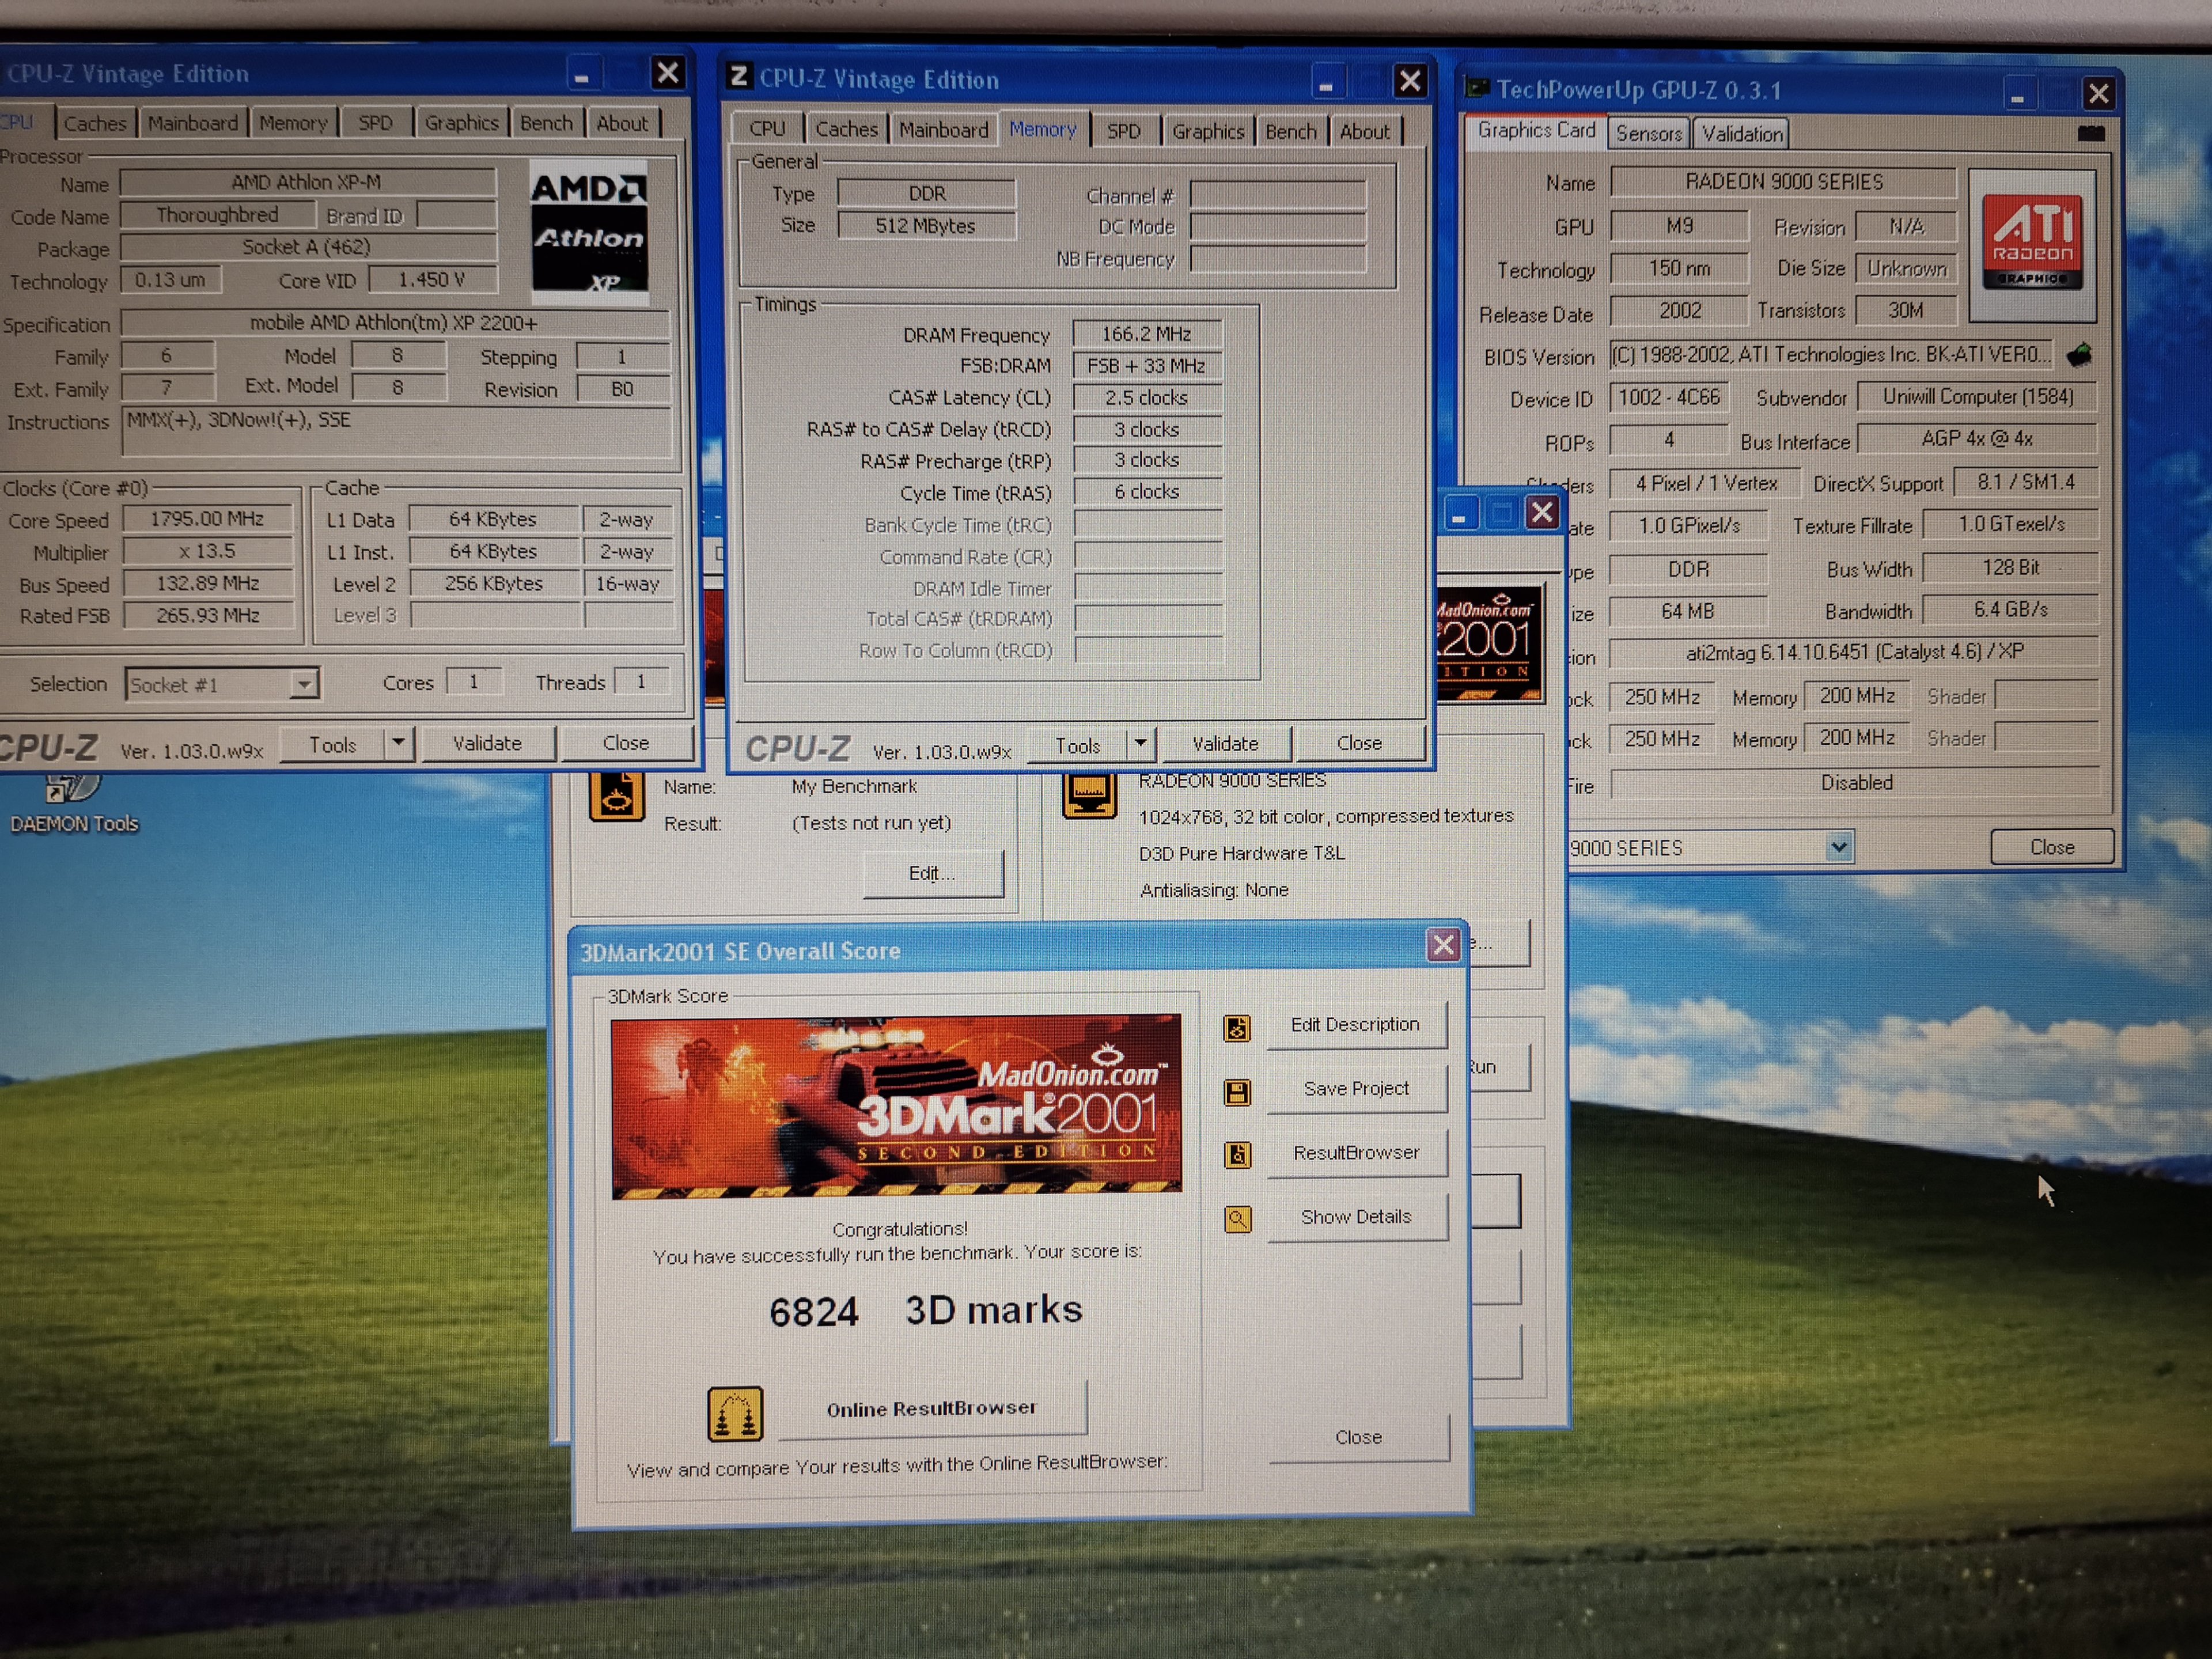Screen dimensions: 2212x1659
Task: Click the Online ResultBrowser trees icon
Action: (735, 1413)
